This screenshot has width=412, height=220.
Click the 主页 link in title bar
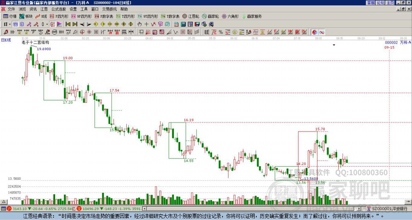[x=390, y=3]
